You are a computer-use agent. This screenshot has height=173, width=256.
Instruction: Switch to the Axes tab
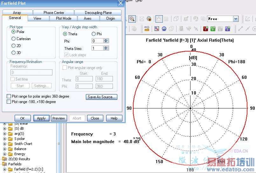(x=87, y=18)
